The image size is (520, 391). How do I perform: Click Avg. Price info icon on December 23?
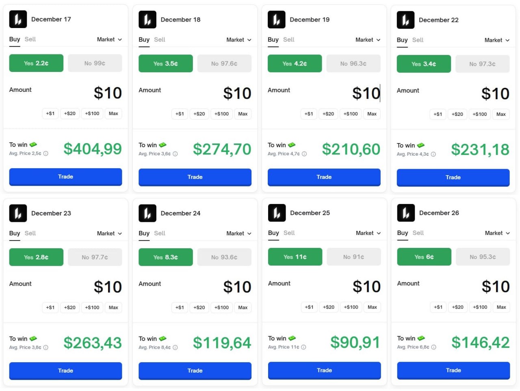click(x=46, y=348)
